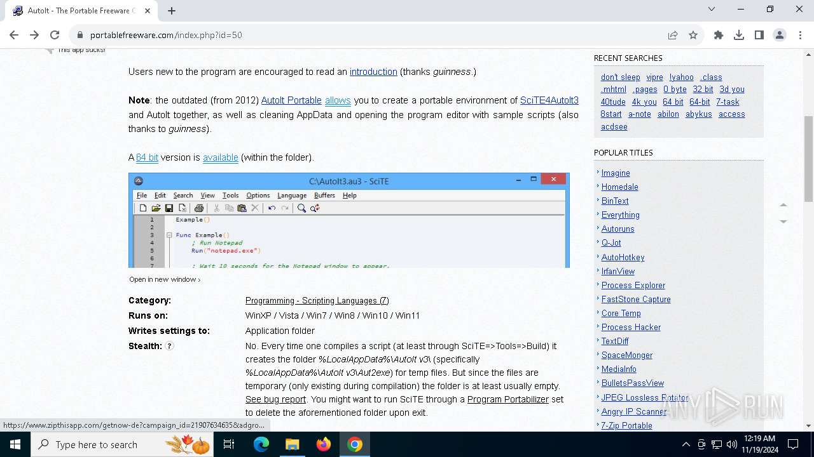The width and height of the screenshot is (814, 457).
Task: Click page down arrow beside sidebar
Action: click(783, 222)
